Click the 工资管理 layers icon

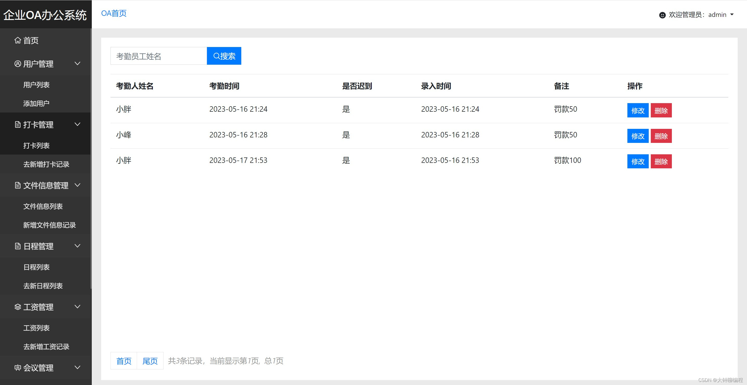coord(17,307)
